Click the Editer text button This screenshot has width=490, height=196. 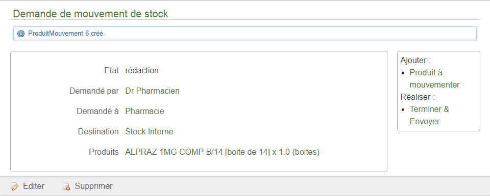click(34, 186)
